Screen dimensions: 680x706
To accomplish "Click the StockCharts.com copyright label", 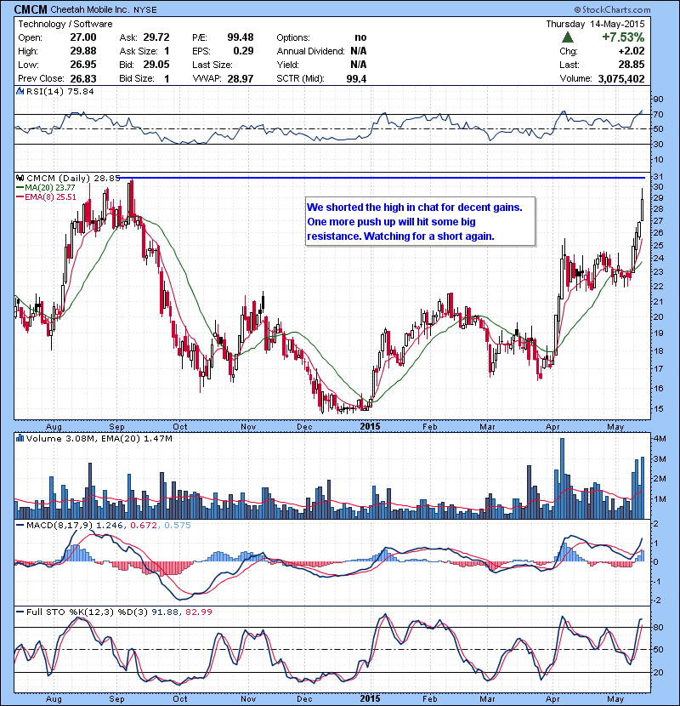I will pos(612,9).
